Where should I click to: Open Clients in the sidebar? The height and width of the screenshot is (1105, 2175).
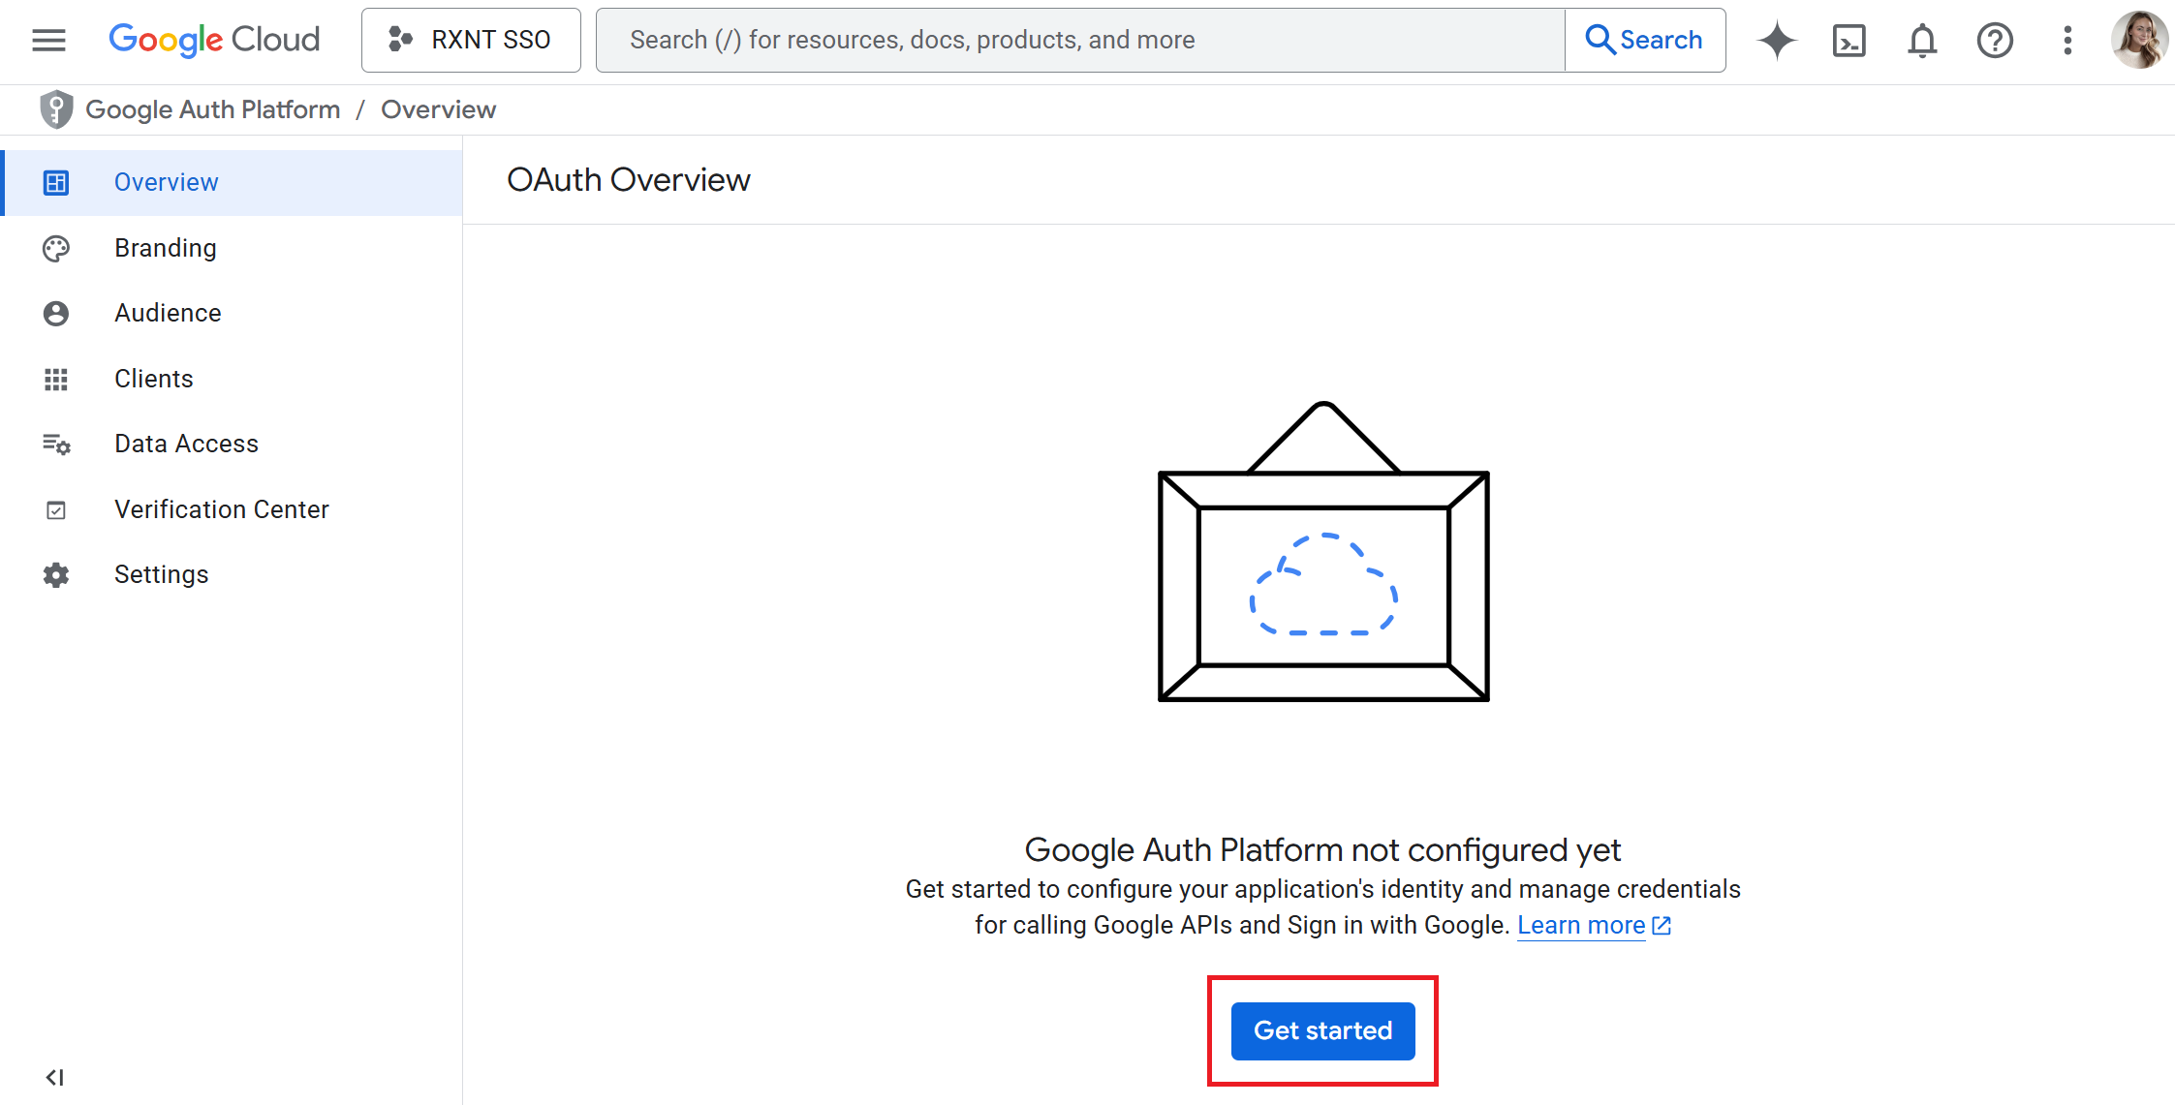tap(154, 379)
